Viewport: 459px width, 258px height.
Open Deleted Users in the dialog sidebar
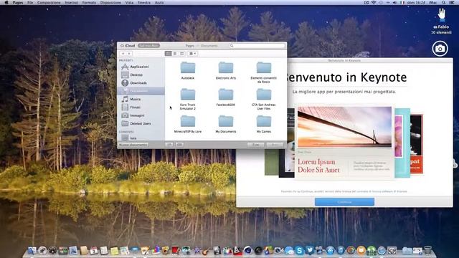(x=141, y=124)
